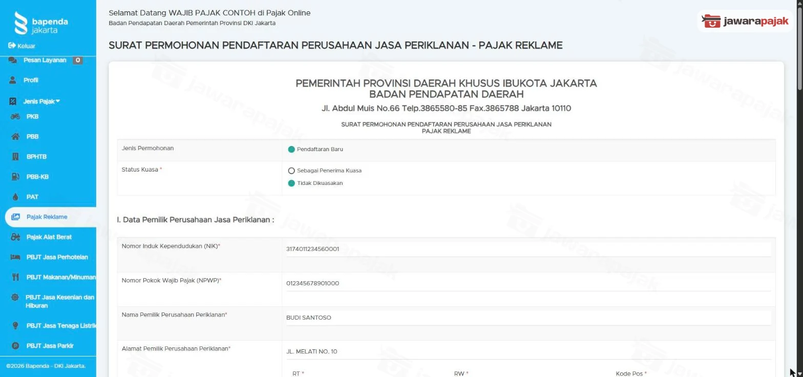Click the text 'I. Data Pemilik Perusahaan Jasa Periklanan :'
Image resolution: width=803 pixels, height=377 pixels.
coord(196,220)
